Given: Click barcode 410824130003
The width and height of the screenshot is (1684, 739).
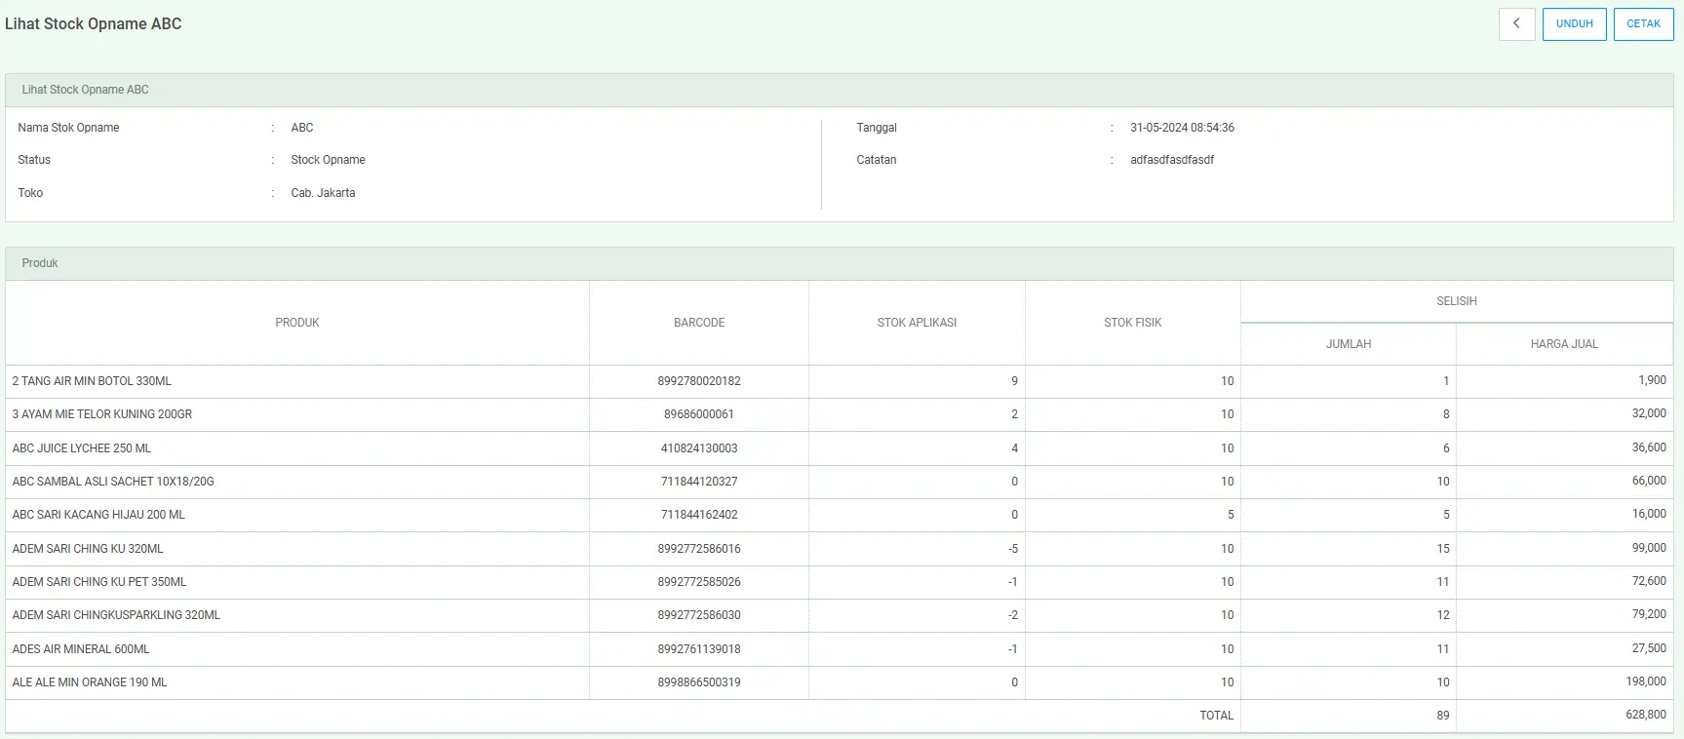Looking at the screenshot, I should click(699, 448).
